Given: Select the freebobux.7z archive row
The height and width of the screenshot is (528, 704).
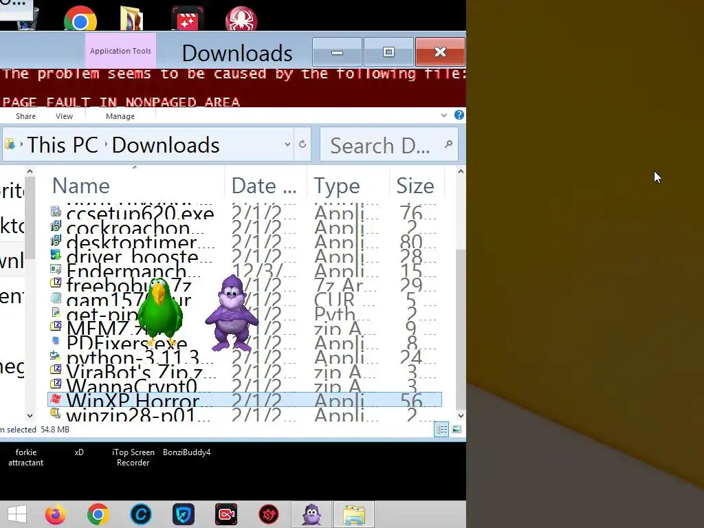Looking at the screenshot, I should click(x=245, y=284).
